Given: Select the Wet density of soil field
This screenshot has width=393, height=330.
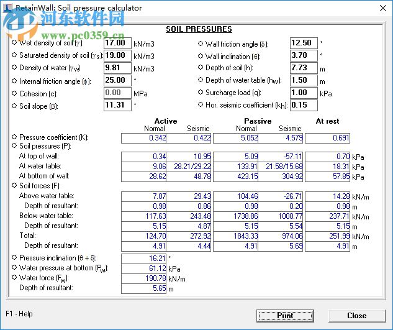Looking at the screenshot, I should 117,43.
